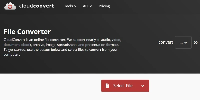Viewport: 200px width, 100px height.
Task: Click the file-plus icon on Select File
Action: click(107, 86)
